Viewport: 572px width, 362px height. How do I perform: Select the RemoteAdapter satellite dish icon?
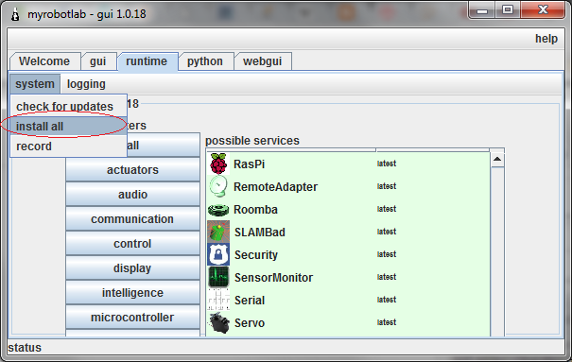218,186
